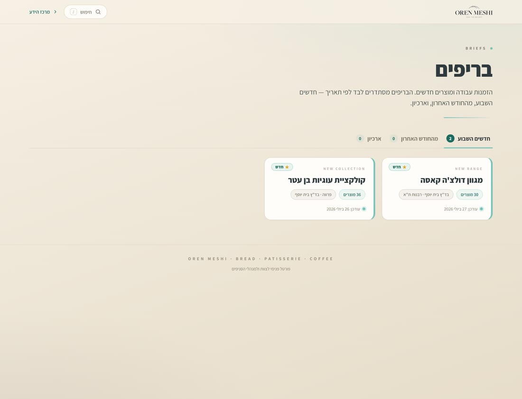Select the חדשים השבוע tab
The height and width of the screenshot is (399, 522).
tap(468, 139)
